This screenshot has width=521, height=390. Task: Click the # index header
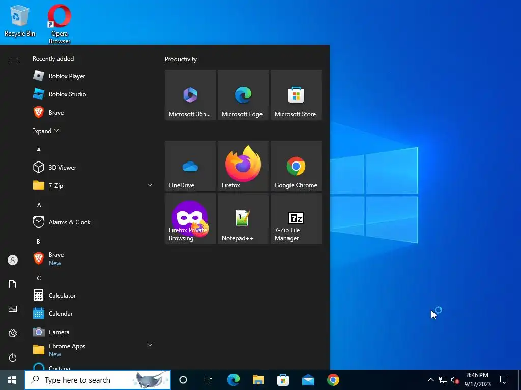39,150
